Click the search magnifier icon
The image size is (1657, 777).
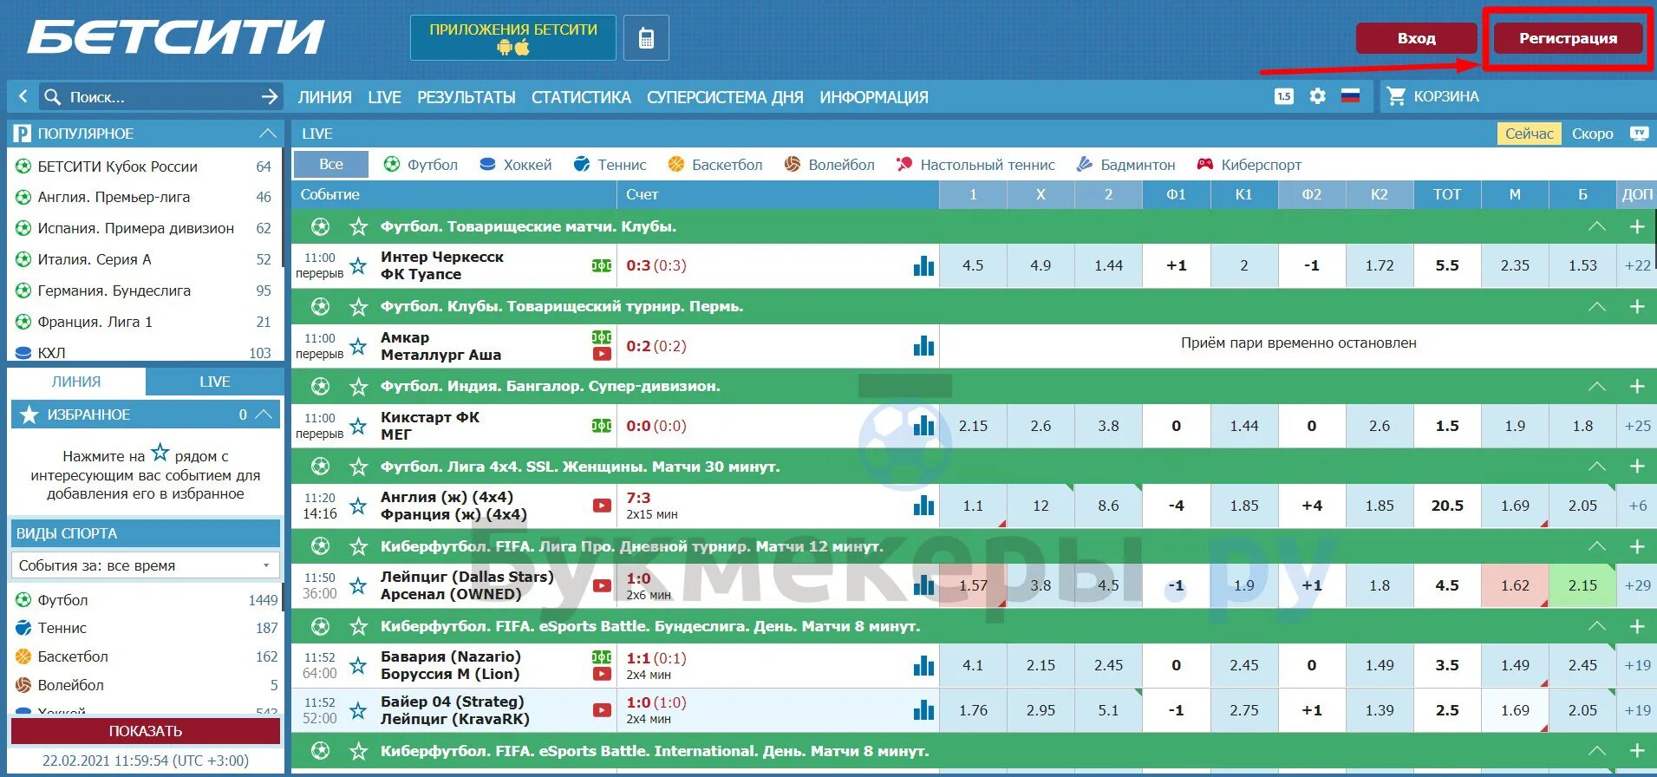[53, 97]
